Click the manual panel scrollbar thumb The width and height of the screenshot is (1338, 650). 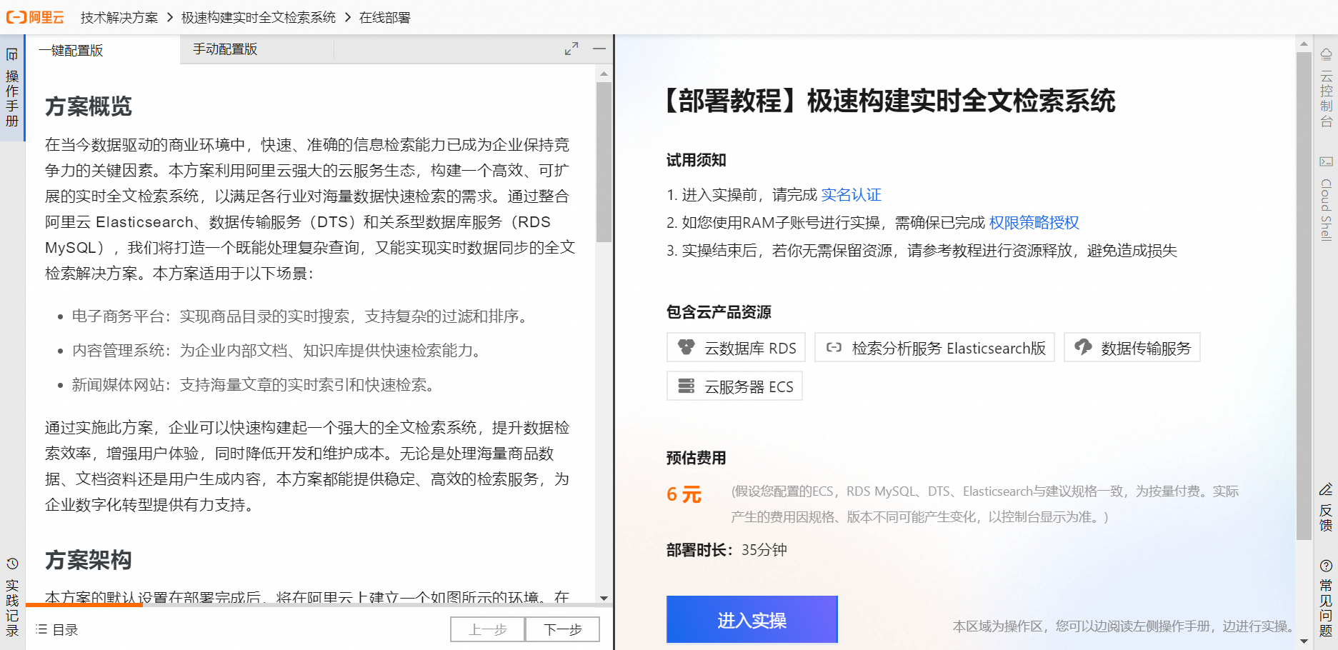tap(604, 162)
